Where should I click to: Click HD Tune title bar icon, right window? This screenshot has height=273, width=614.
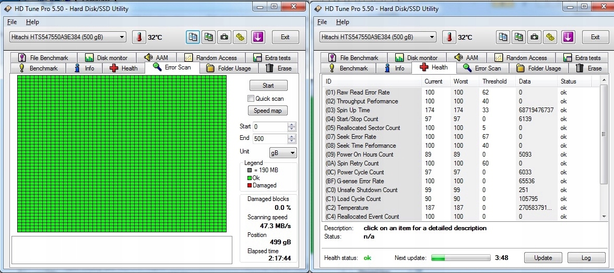pos(318,8)
